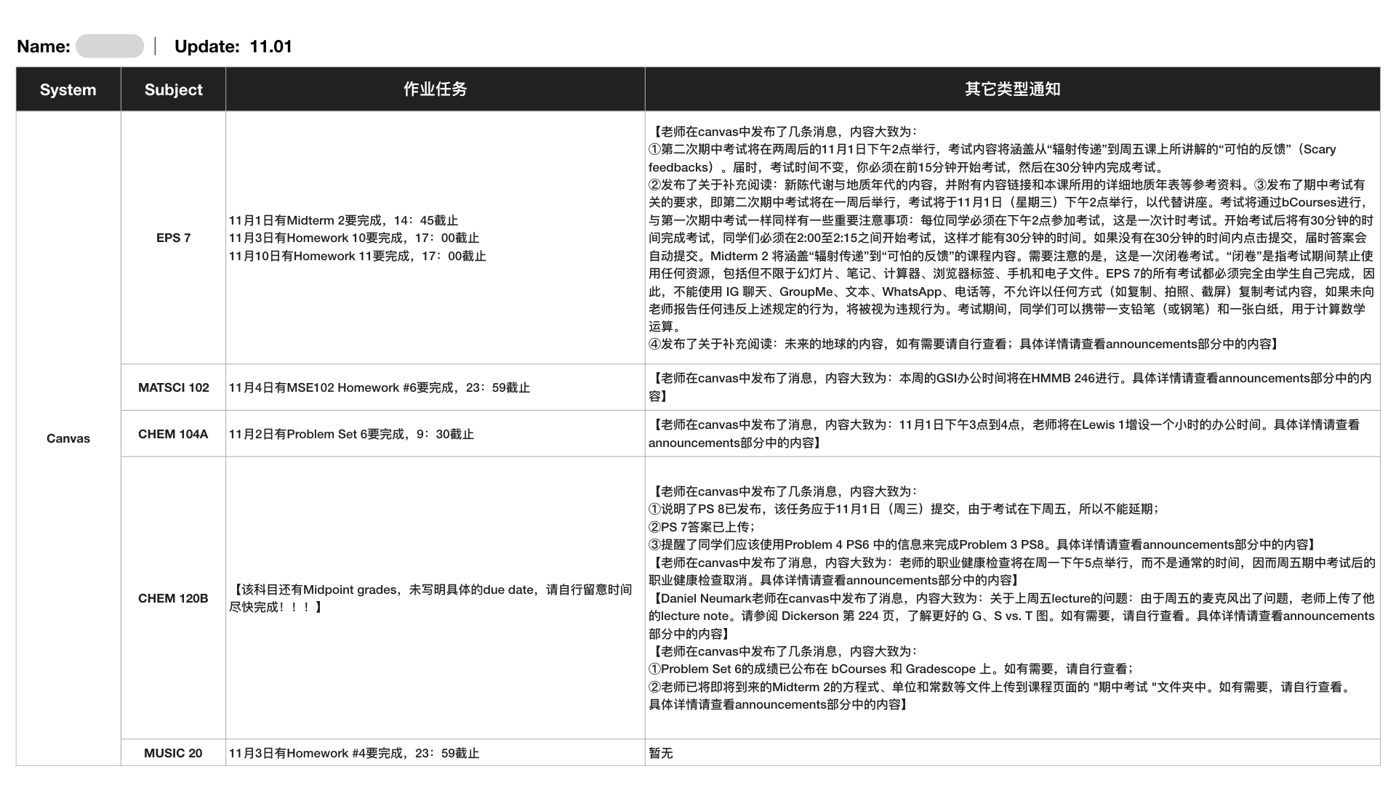Image resolution: width=1396 pixels, height=785 pixels.
Task: Click the 作业任务 column header
Action: click(435, 89)
